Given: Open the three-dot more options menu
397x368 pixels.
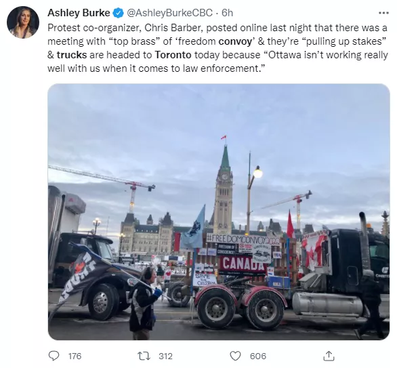Looking at the screenshot, I should click(x=383, y=13).
